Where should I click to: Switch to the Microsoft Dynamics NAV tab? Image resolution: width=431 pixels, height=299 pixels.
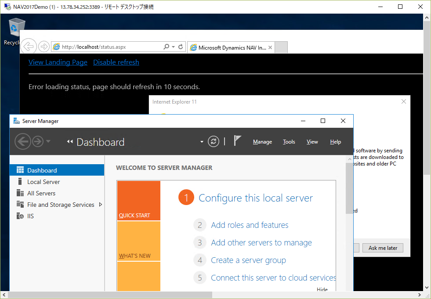click(x=231, y=47)
